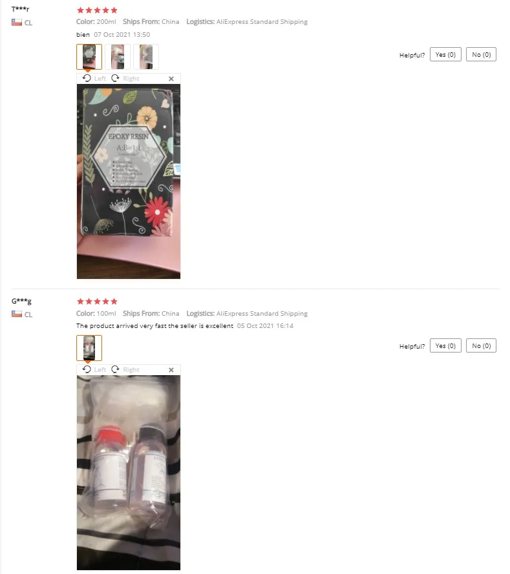Rotate G***g's review photo left
510x574 pixels.
(x=94, y=370)
